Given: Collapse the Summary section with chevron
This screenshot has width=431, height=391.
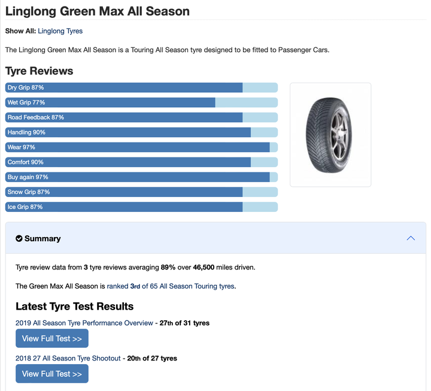Looking at the screenshot, I should tap(411, 238).
